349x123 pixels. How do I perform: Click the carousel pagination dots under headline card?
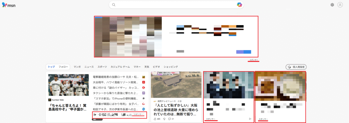[x=97, y=120]
